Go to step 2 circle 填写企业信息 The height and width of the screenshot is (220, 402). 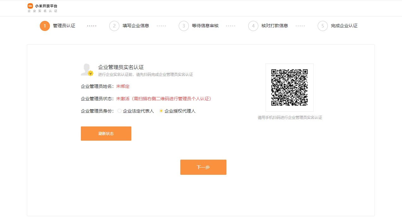pyautogui.click(x=114, y=26)
